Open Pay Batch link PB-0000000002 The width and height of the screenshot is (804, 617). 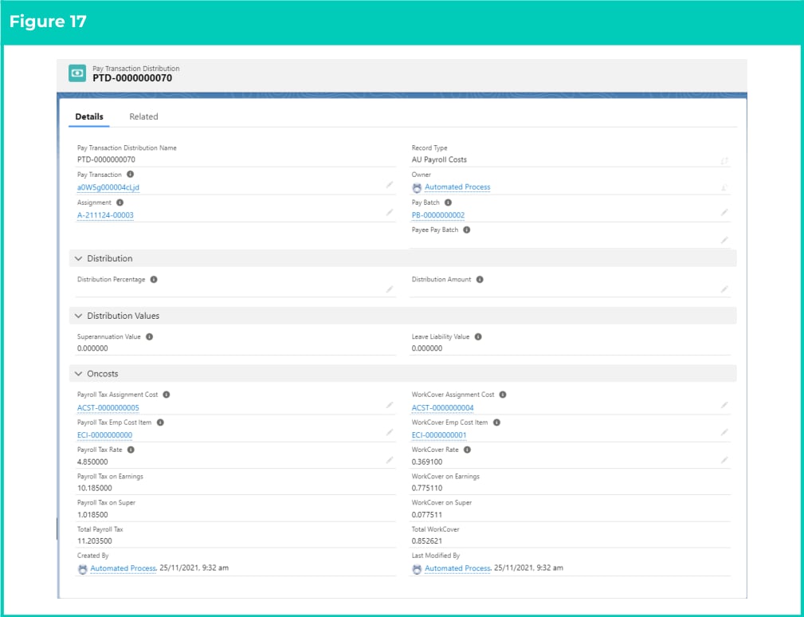(x=438, y=215)
